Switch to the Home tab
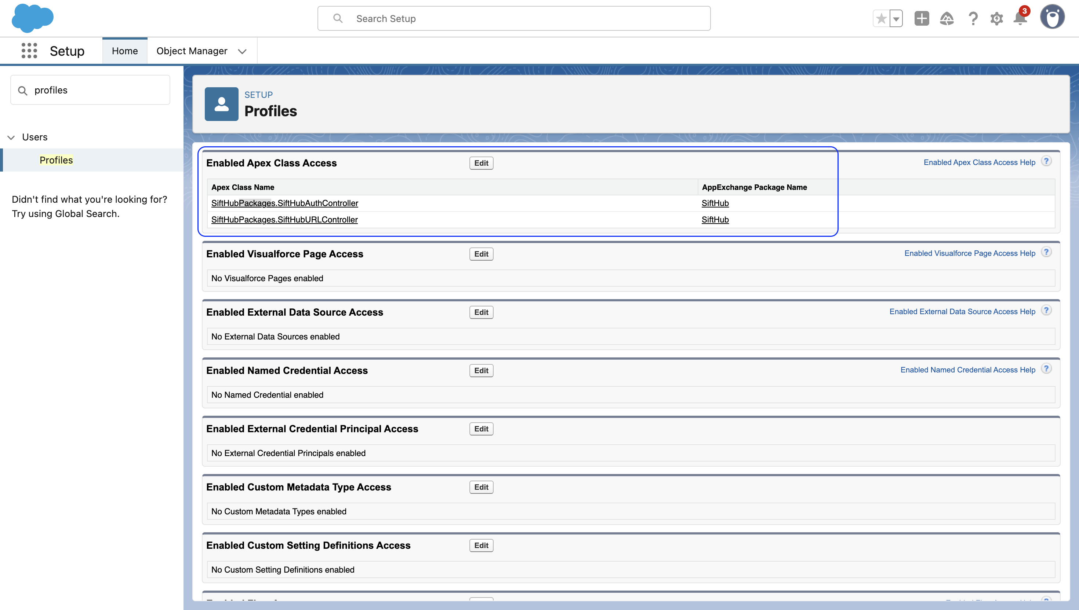The height and width of the screenshot is (610, 1079). [124, 51]
